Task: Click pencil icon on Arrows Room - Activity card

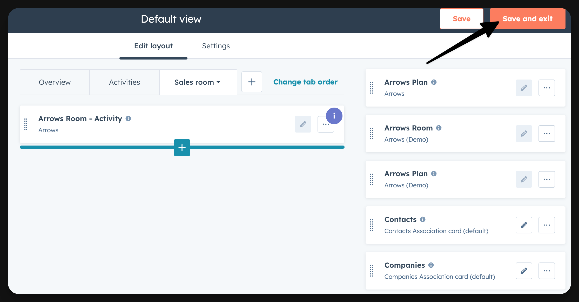Action: 303,124
